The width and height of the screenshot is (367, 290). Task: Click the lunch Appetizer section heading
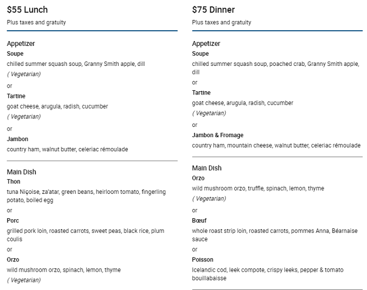pyautogui.click(x=21, y=44)
